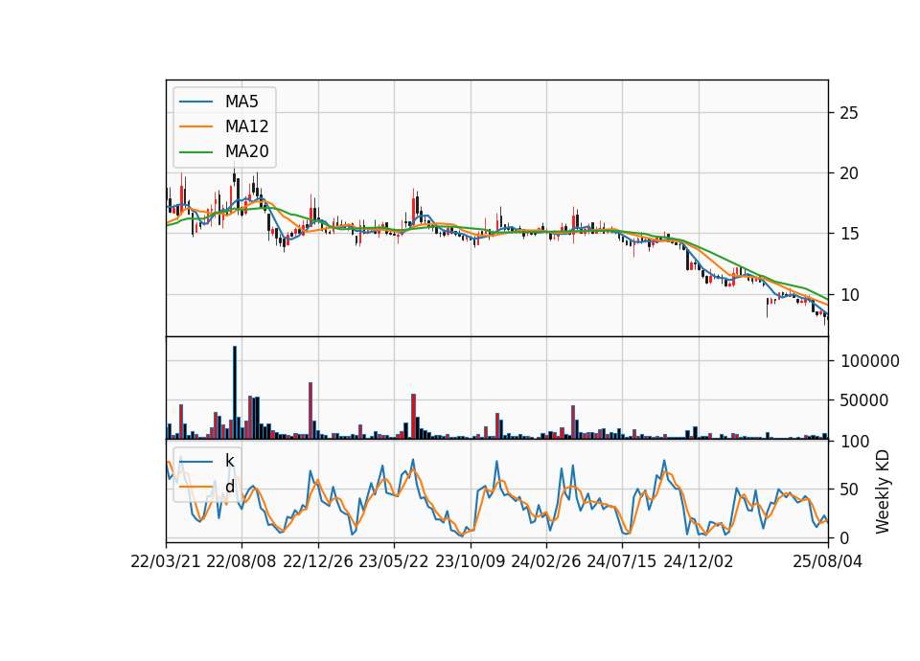Screen dimensions: 920x661
Task: Click the 24/12/02 date axis label
Action: pyautogui.click(x=699, y=561)
